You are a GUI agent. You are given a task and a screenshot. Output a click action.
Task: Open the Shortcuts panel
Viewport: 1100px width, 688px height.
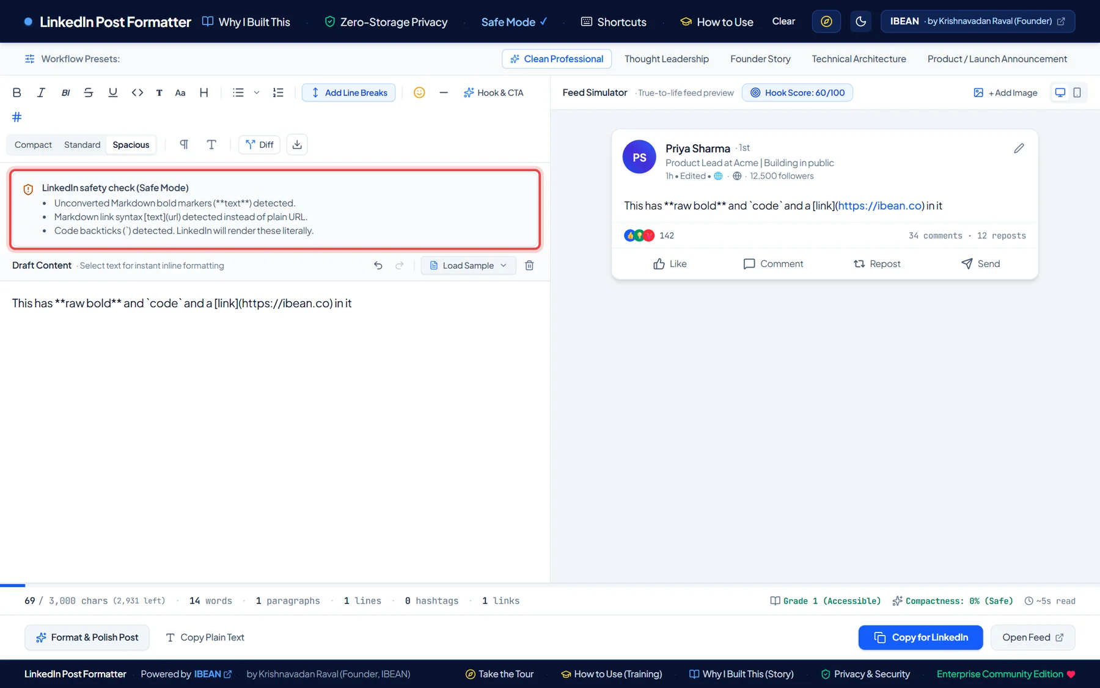click(x=614, y=22)
